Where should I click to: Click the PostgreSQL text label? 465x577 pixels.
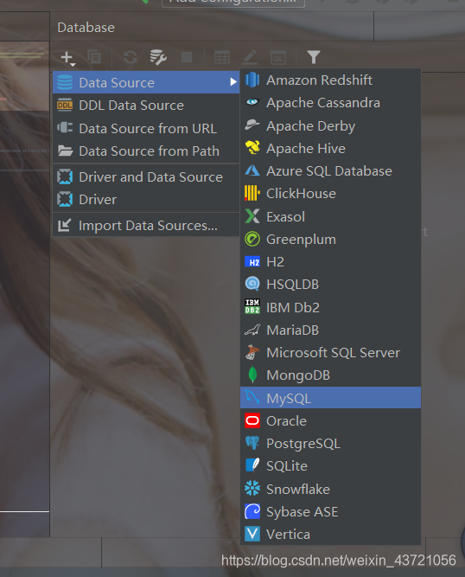click(x=303, y=444)
